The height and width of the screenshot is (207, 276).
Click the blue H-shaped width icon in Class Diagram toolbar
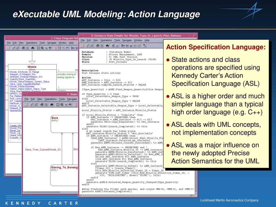tap(67, 48)
